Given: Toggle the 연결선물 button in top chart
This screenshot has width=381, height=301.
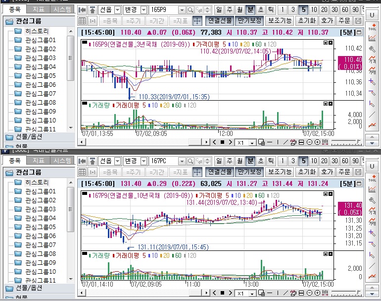Looking at the screenshot, I should [x=220, y=21].
